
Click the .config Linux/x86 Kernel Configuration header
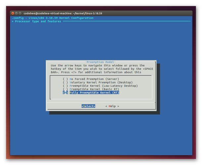click(53, 18)
